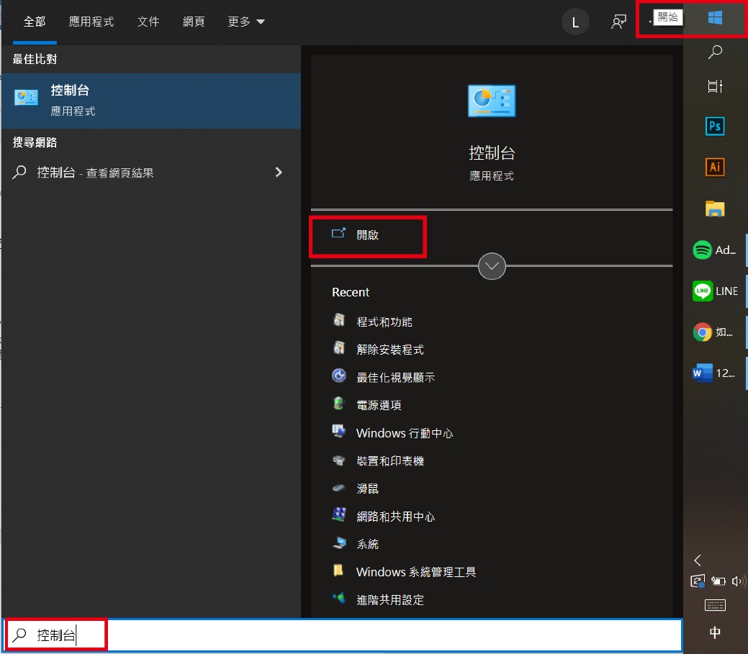Click the search box containing 控制台

pos(343,635)
